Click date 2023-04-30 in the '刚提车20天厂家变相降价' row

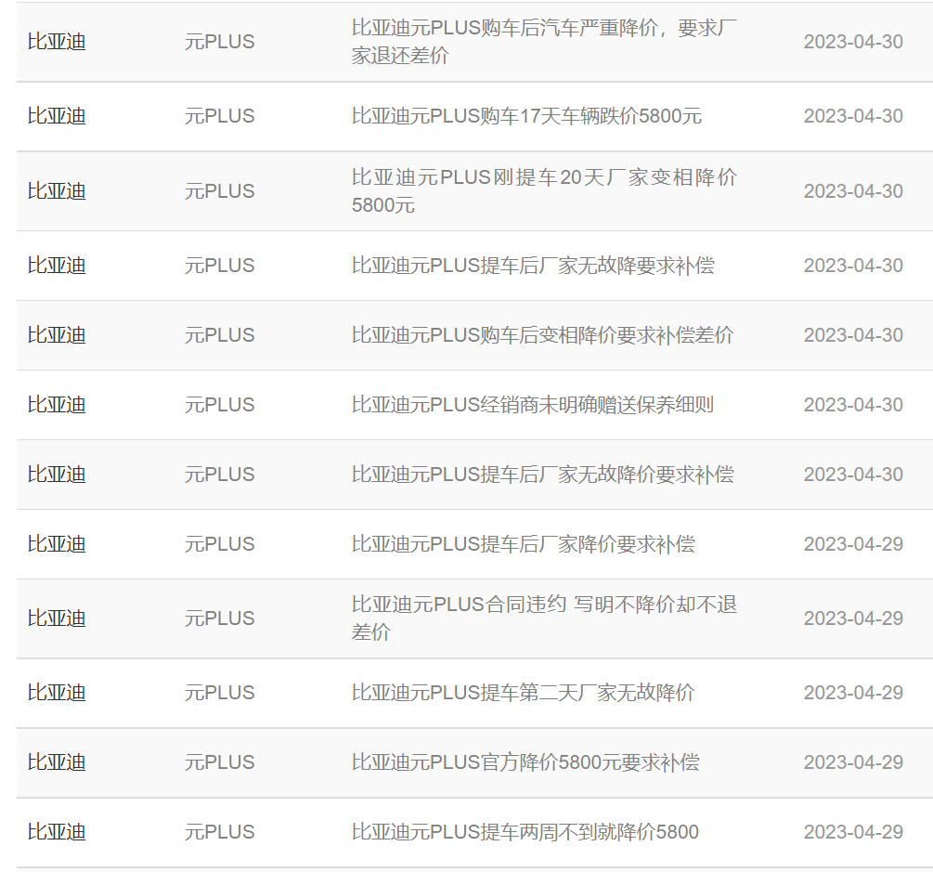[x=853, y=191]
